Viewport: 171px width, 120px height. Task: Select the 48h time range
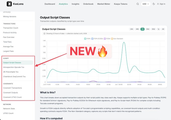click(x=137, y=29)
